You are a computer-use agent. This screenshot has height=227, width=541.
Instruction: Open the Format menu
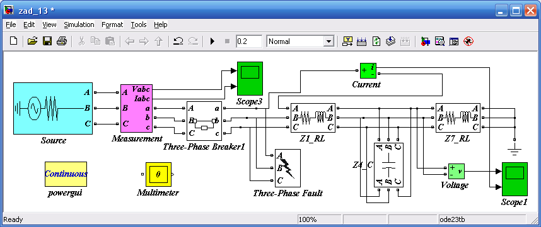(112, 25)
